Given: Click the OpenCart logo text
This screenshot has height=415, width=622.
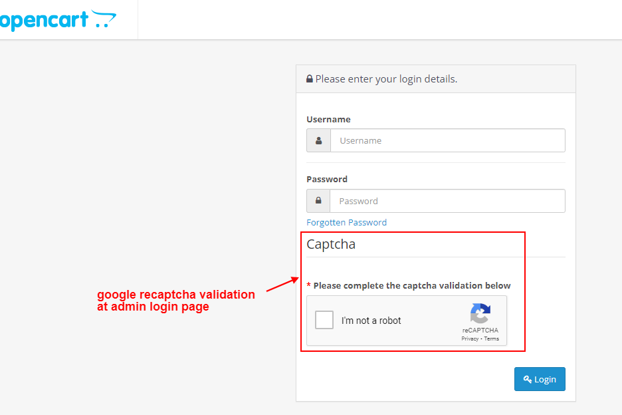Looking at the screenshot, I should (44, 20).
